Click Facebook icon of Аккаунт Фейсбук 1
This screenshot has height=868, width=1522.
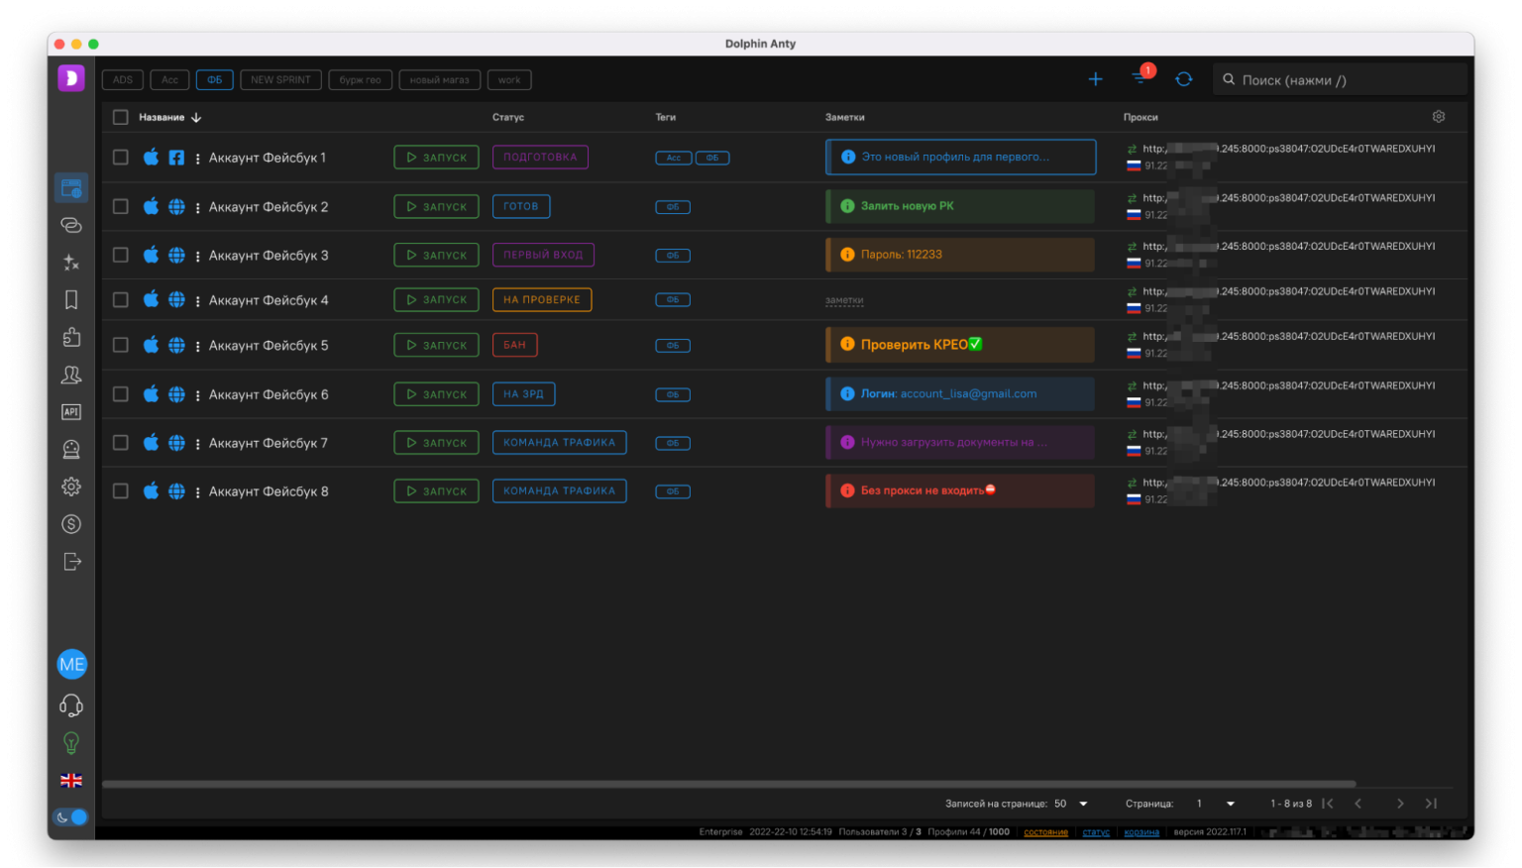[x=176, y=158]
